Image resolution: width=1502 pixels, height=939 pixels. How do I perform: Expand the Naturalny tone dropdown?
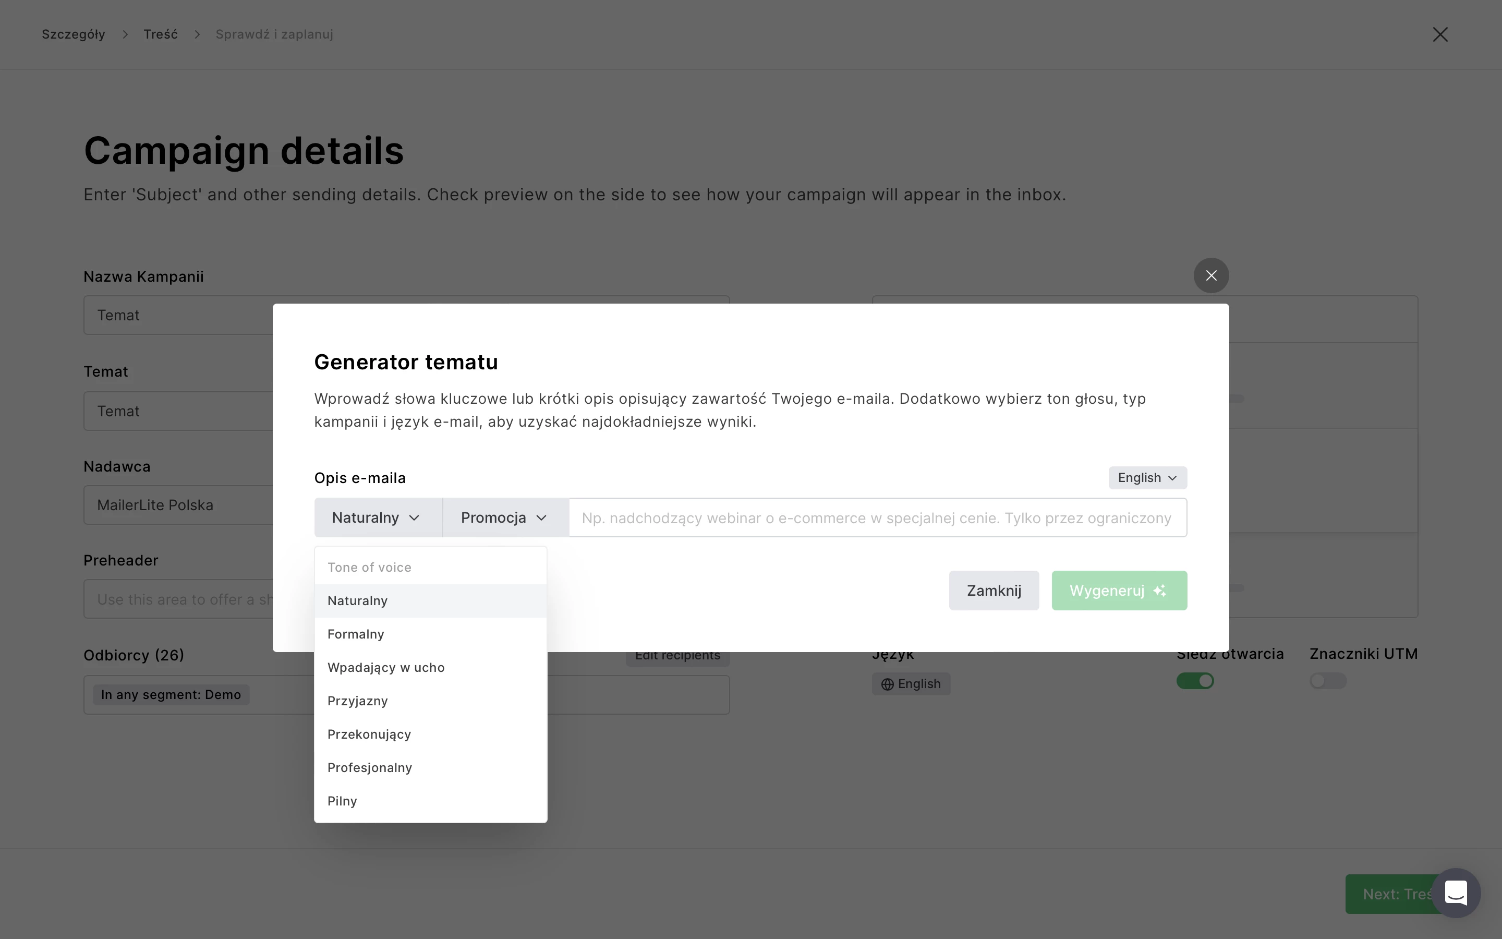click(378, 517)
